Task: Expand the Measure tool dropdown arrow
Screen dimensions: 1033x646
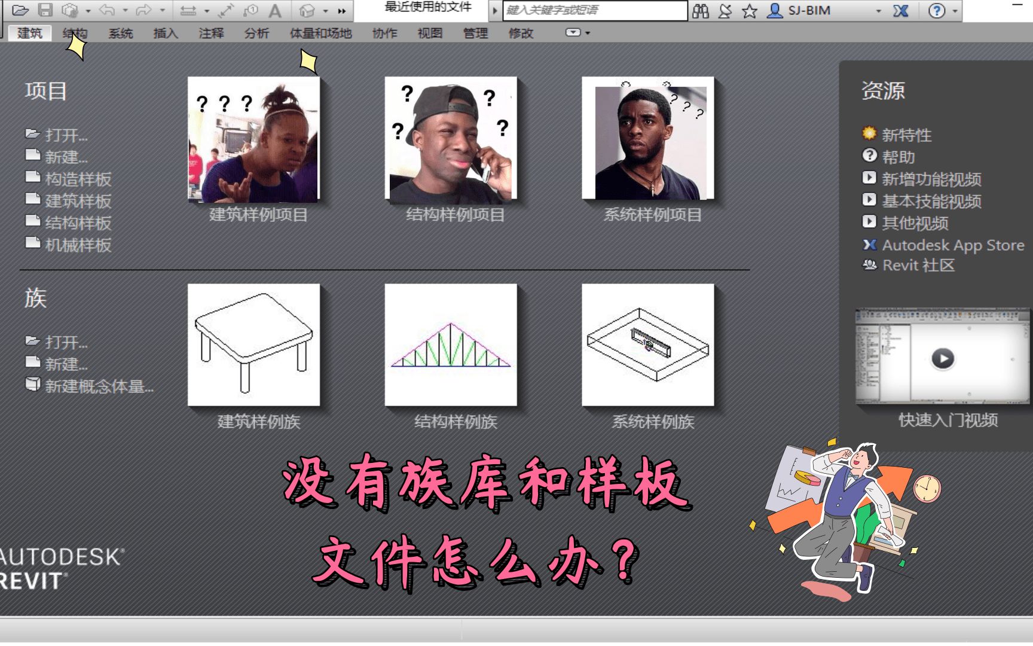Action: tap(207, 11)
